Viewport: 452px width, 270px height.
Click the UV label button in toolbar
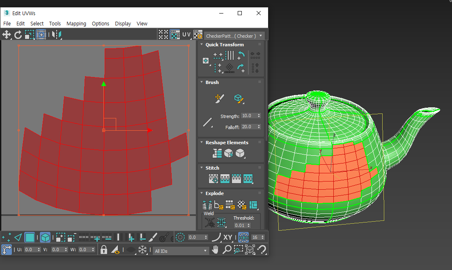(186, 35)
